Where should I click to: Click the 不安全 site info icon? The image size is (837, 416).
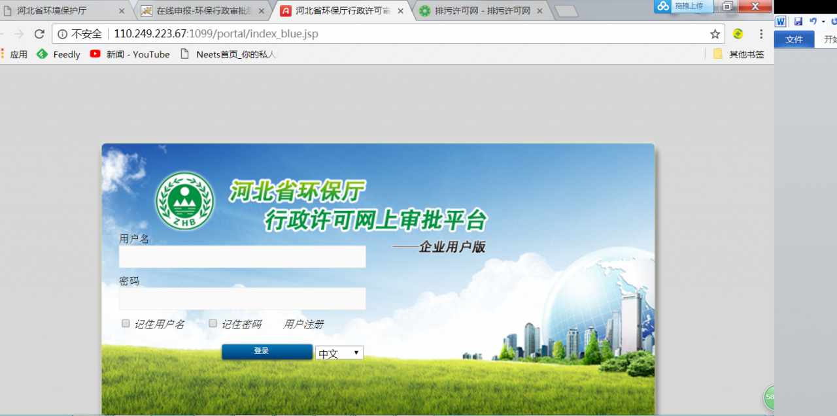62,33
